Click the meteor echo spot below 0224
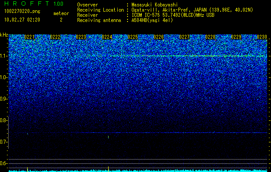 [109, 137]
